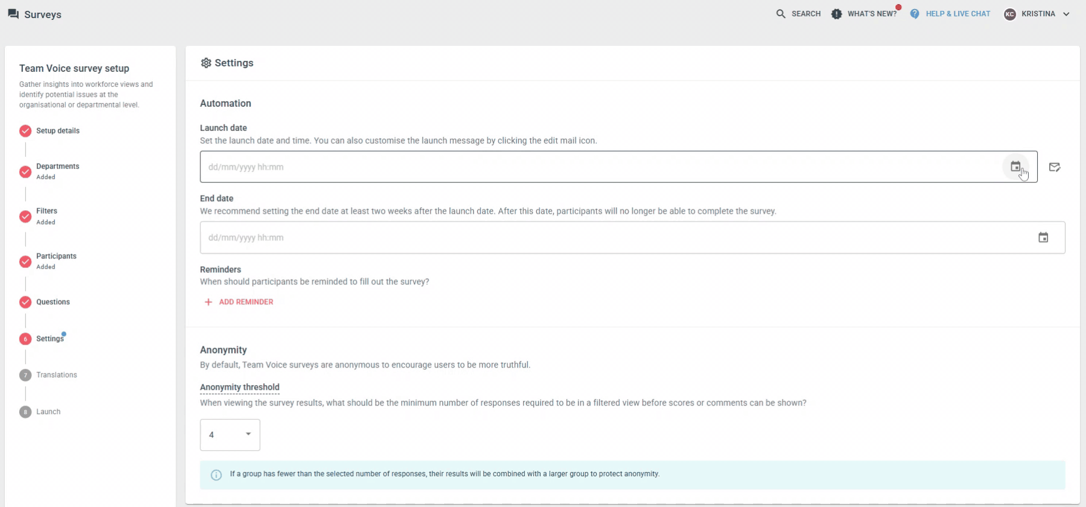Click the Surveys chat bubble icon

(x=13, y=14)
